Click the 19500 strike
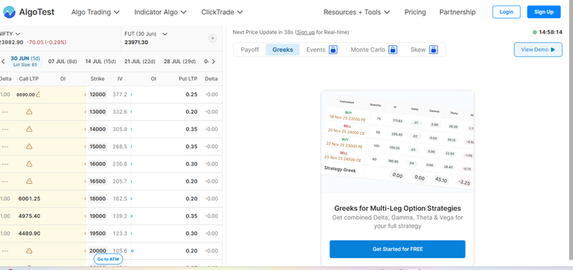The width and height of the screenshot is (573, 270). coord(97,233)
